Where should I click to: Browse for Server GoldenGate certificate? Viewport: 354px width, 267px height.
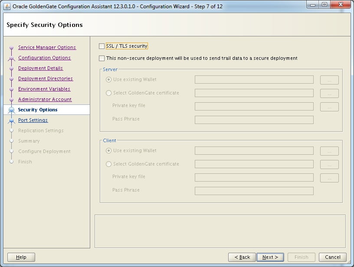(x=329, y=93)
